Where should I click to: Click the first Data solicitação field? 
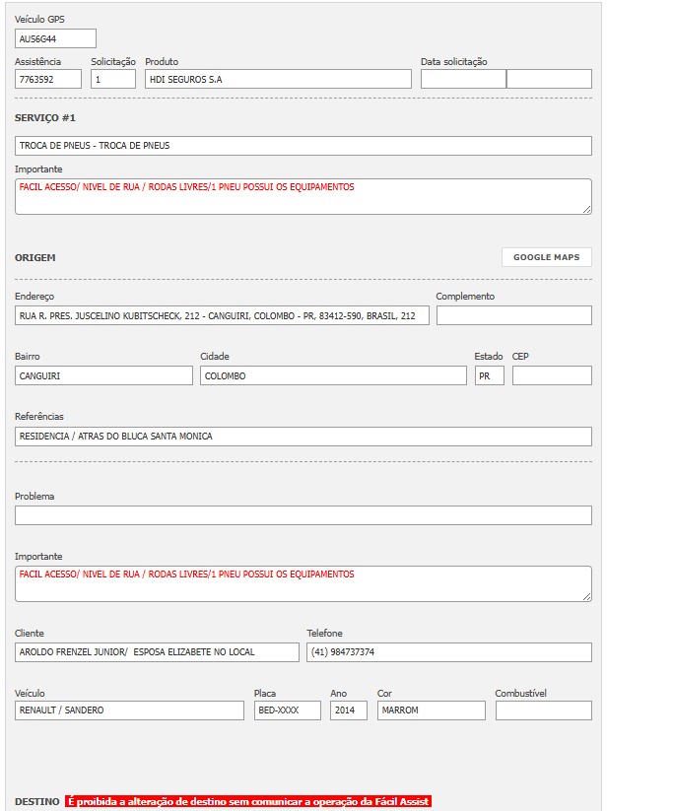coord(463,79)
